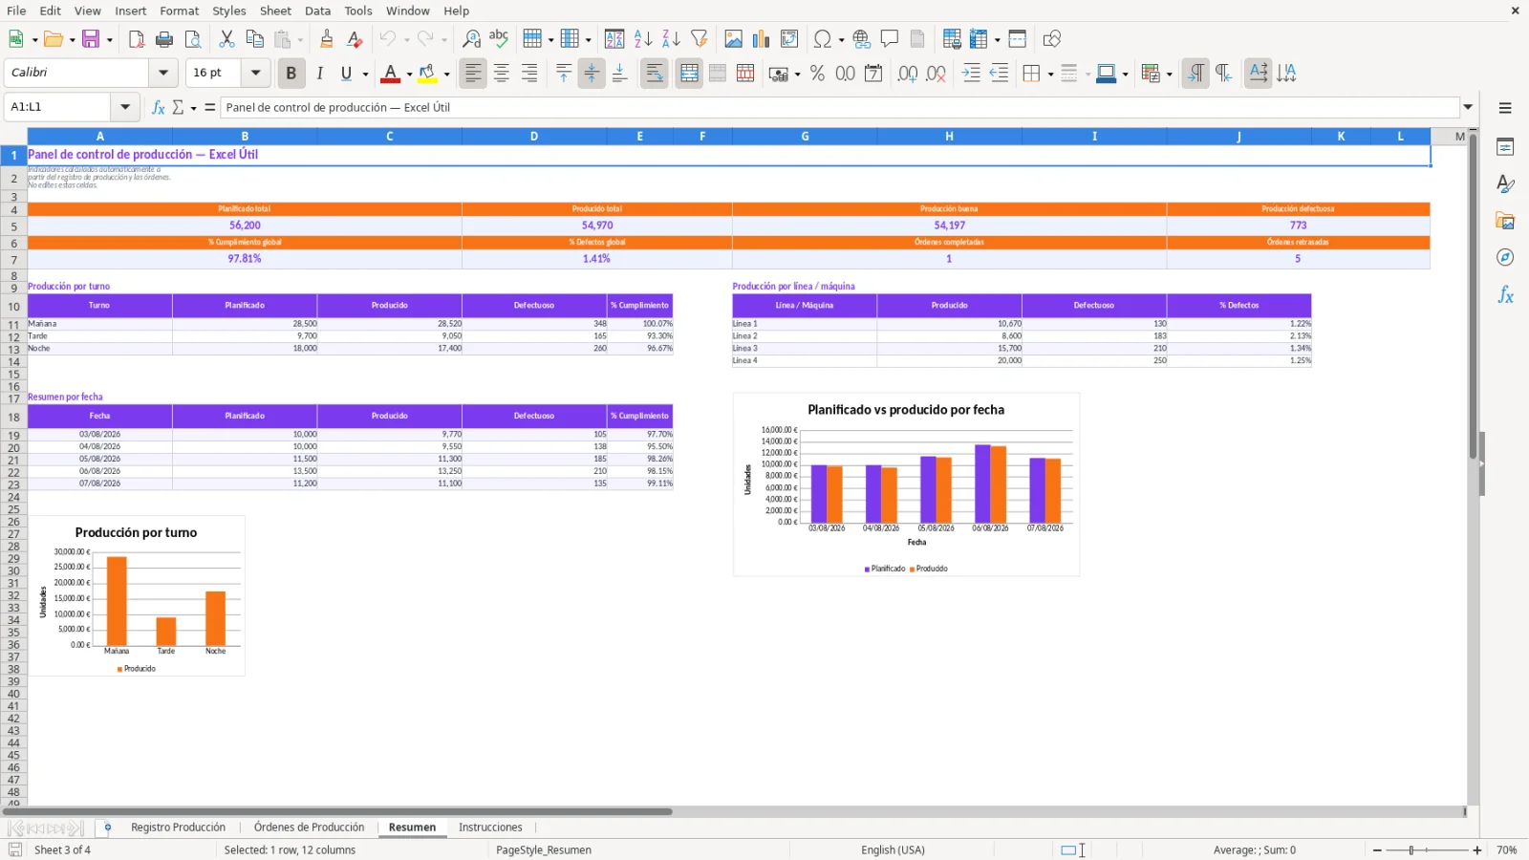Viewport: 1529px width, 860px height.
Task: Switch to Registro Producción sheet tab
Action: pyautogui.click(x=179, y=828)
